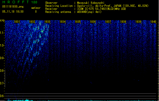
Task: Click the HROFFT 1.0.0 title text
Action: click(20, 2)
